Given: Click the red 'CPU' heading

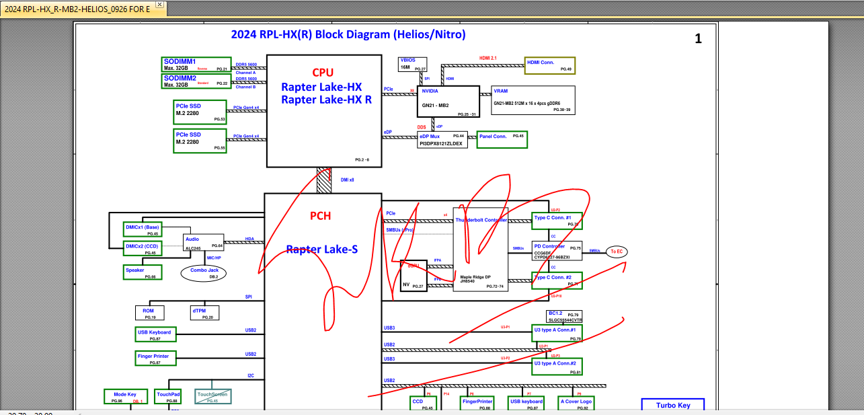Looking at the screenshot, I should [x=323, y=72].
